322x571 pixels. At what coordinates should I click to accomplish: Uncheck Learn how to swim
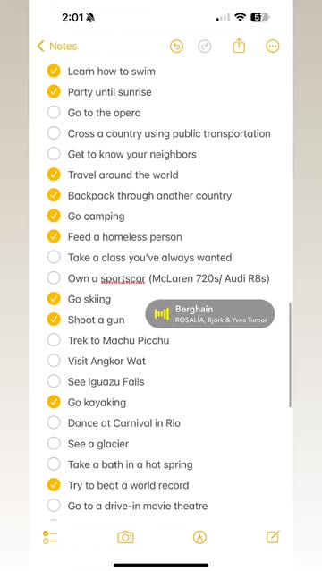(x=54, y=71)
